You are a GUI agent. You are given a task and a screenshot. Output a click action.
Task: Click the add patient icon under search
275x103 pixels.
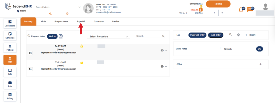coord(50,13)
